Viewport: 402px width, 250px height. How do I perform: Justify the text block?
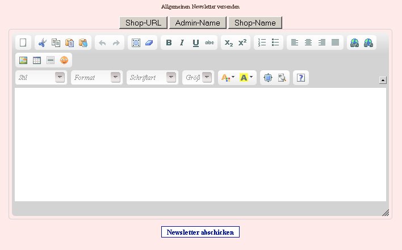336,43
